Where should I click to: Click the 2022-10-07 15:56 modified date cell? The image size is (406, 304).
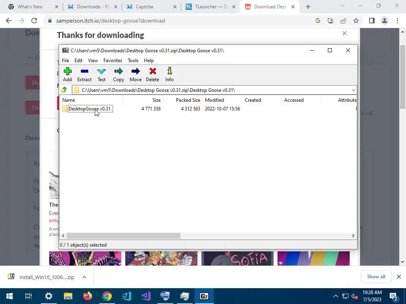(x=222, y=109)
